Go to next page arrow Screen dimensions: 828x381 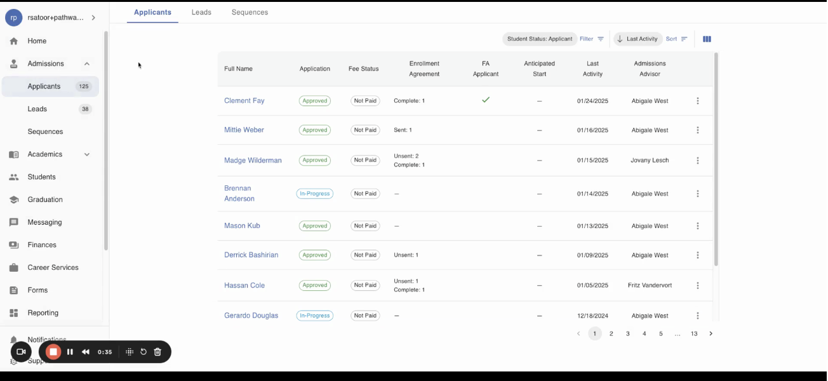click(x=711, y=334)
